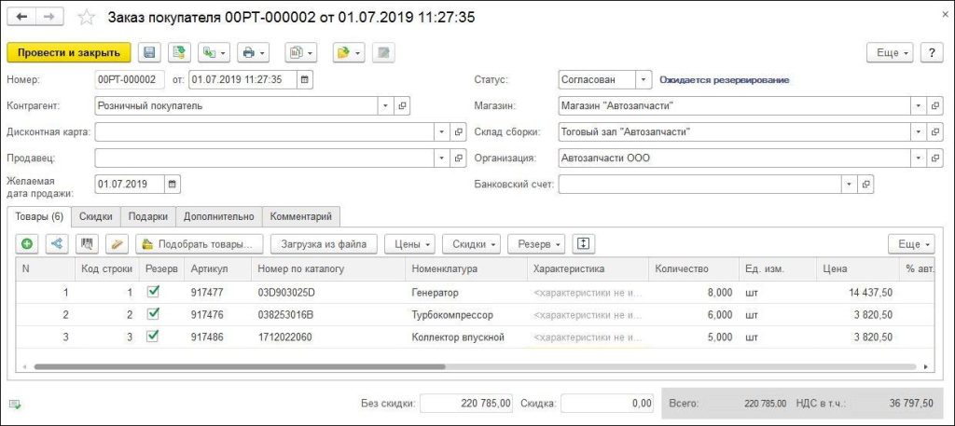Click into the Дисконтная карта field
Viewport: 955px width, 426px height.
264,131
